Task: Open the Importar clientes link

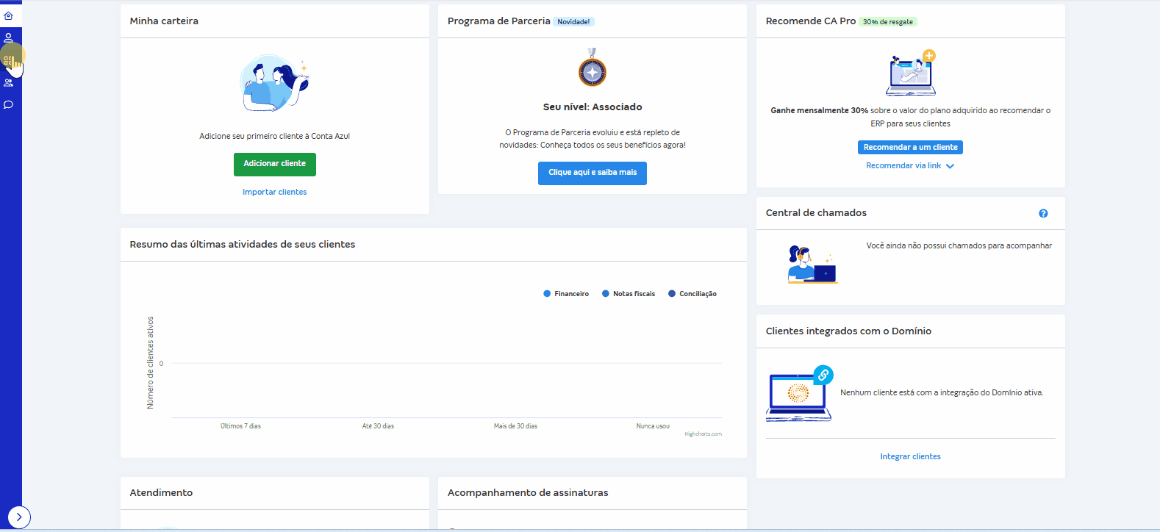Action: point(275,192)
